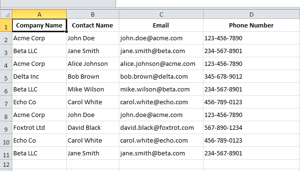Image resolution: width=300 pixels, height=171 pixels.
Task: Select Acme Corp cell in row 8
Action: click(39, 115)
